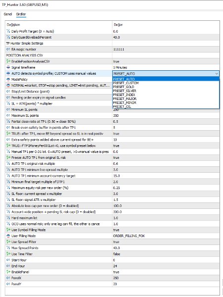Click the Pending order expiry icon

click(8, 98)
